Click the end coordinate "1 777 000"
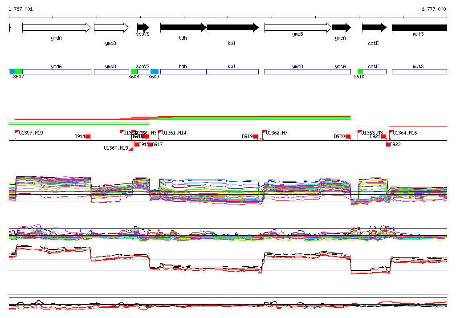This screenshot has height=318, width=456. 434,9
